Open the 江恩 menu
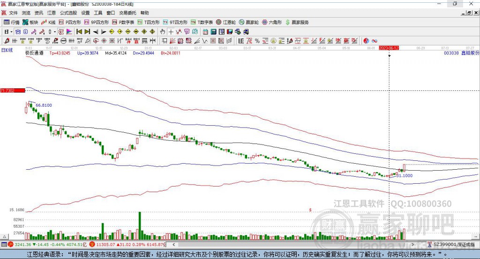This screenshot has width=480, height=259. pyautogui.click(x=52, y=13)
